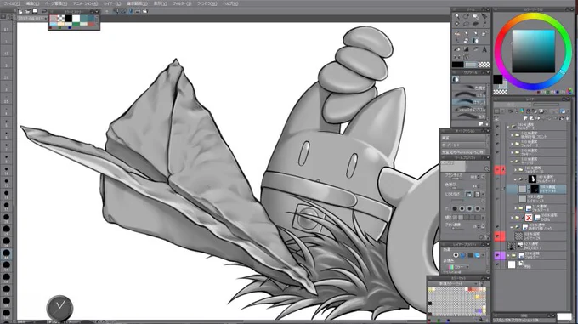Open layer effect options dropdown arrow
Viewport: 578px width, 324px height.
tap(484, 255)
